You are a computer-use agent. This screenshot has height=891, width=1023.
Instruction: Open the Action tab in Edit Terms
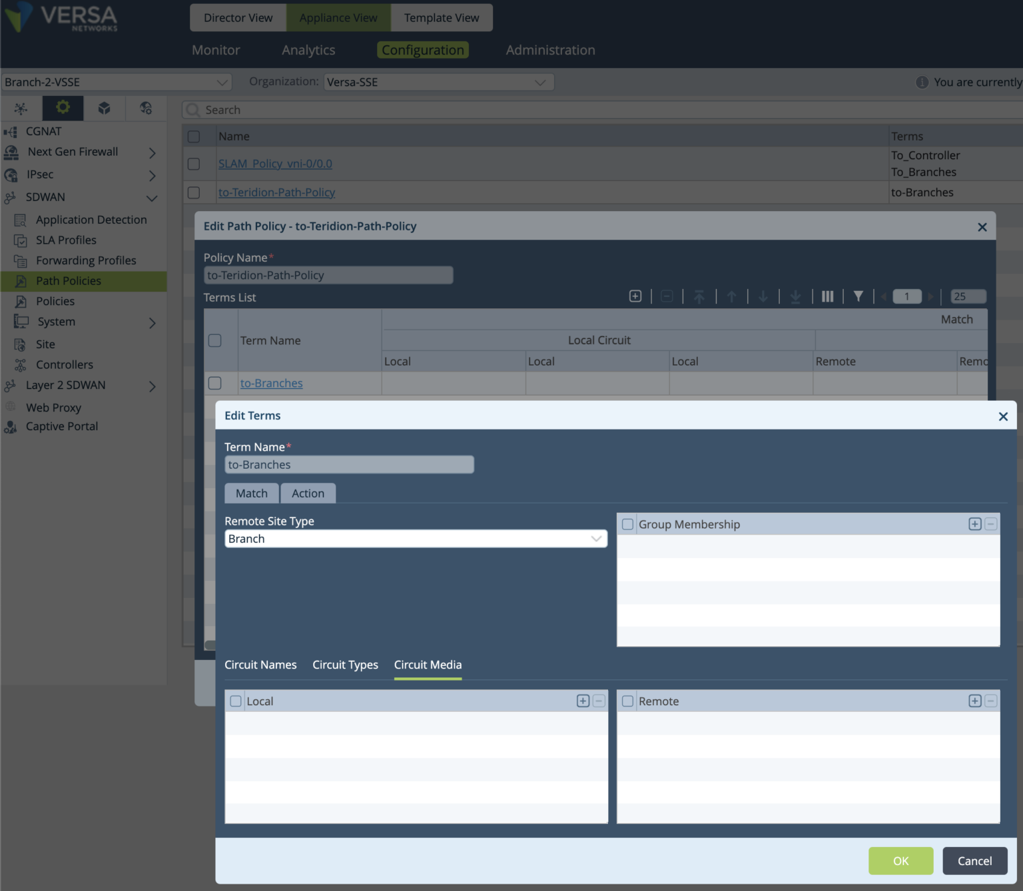[x=308, y=493]
